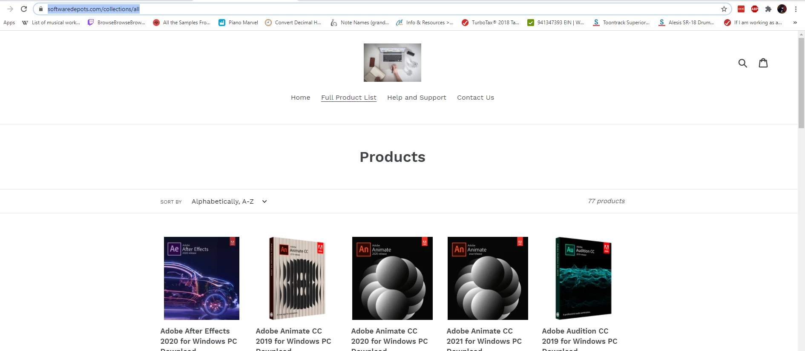Click the store logo laptop image
805x351 pixels.
pos(392,63)
